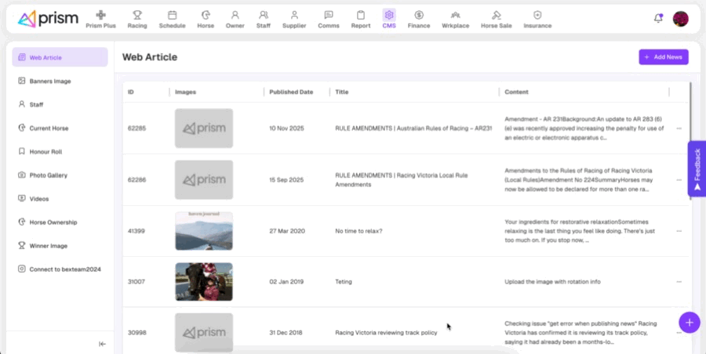The width and height of the screenshot is (706, 354).
Task: Open the Horse Sale gavel icon
Action: coord(496,15)
